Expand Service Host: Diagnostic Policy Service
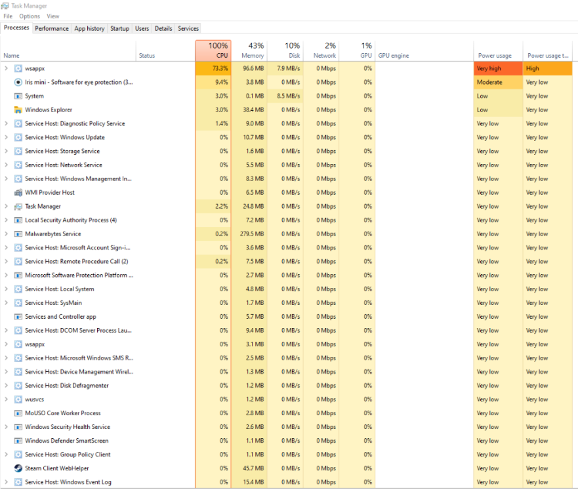 point(6,123)
